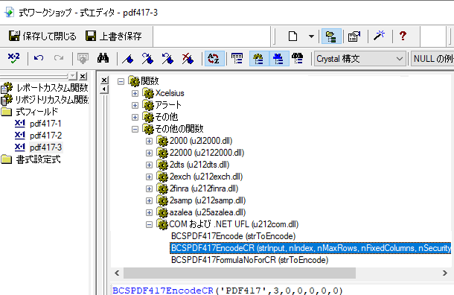Go to previous bookmark flag icon
Screen dimensions: 454x295
(x=167, y=59)
